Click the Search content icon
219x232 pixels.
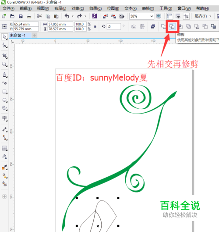95,16
